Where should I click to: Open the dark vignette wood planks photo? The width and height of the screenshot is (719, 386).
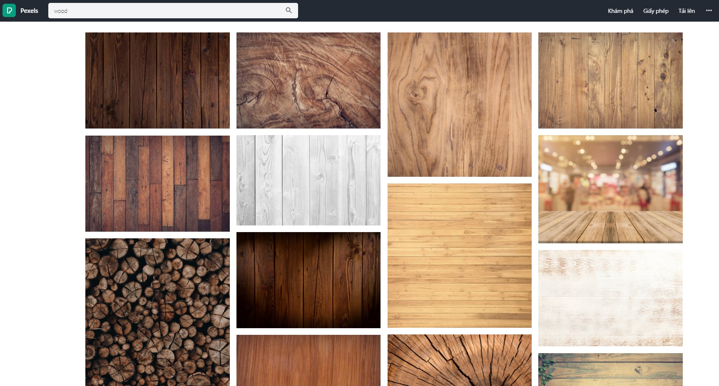[308, 280]
